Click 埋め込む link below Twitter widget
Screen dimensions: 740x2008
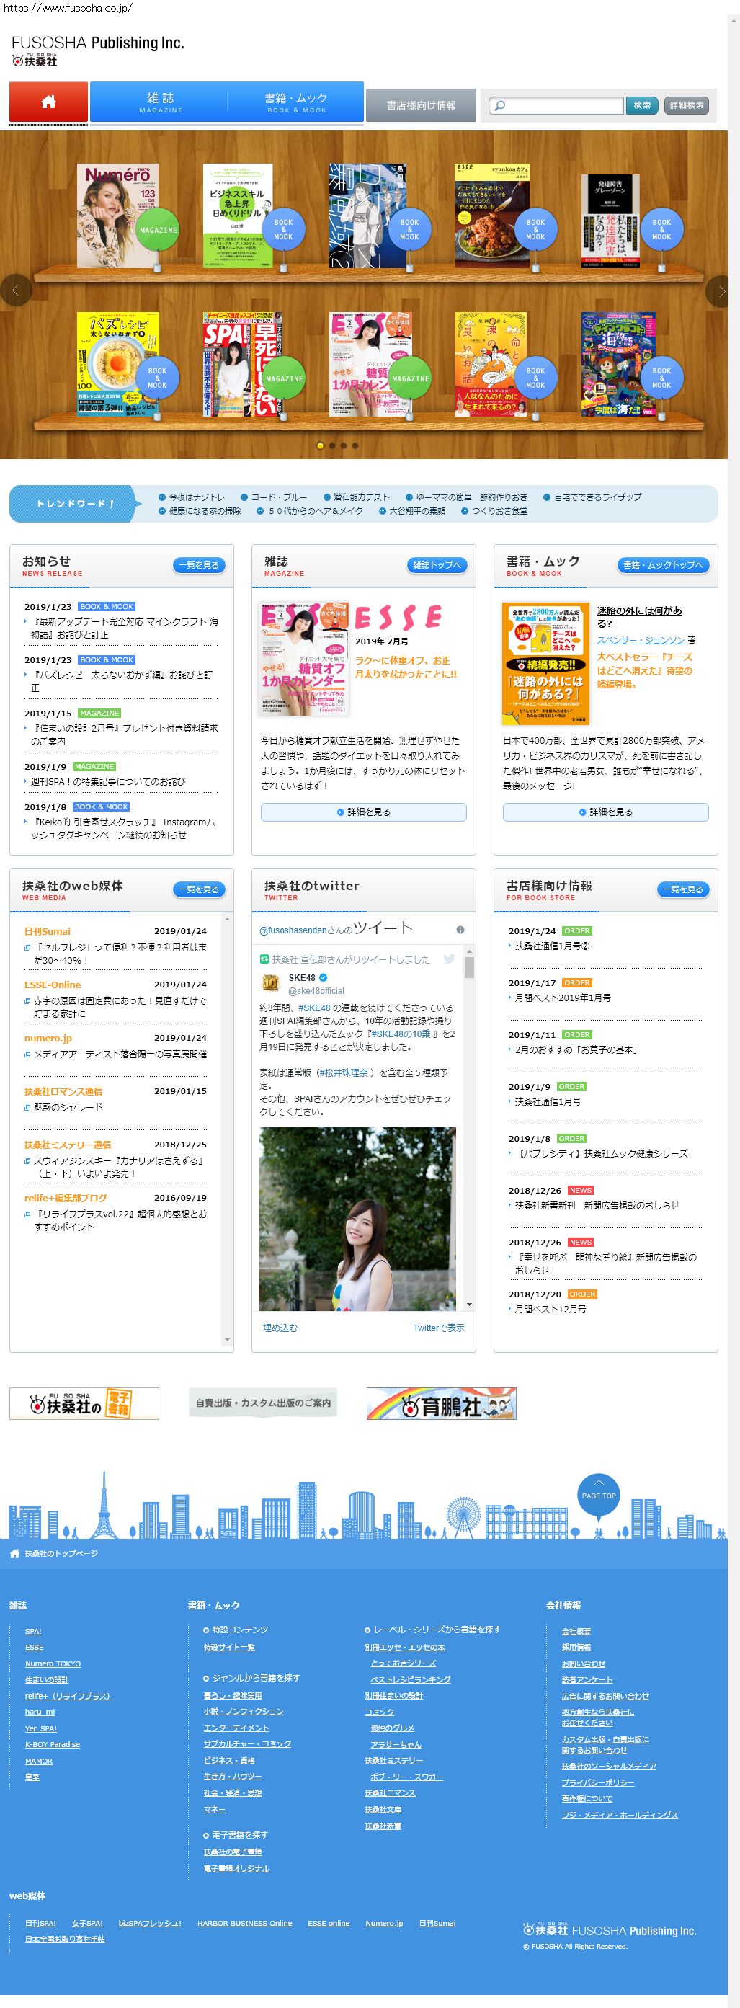coord(280,1328)
